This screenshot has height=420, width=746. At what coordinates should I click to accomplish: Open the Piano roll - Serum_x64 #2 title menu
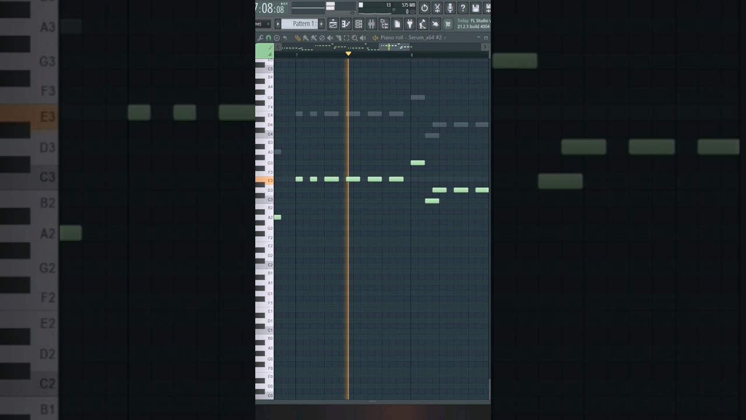(411, 38)
